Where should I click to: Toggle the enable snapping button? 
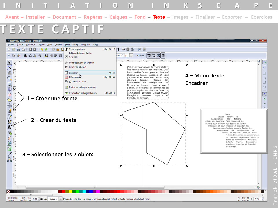(x=264, y=62)
